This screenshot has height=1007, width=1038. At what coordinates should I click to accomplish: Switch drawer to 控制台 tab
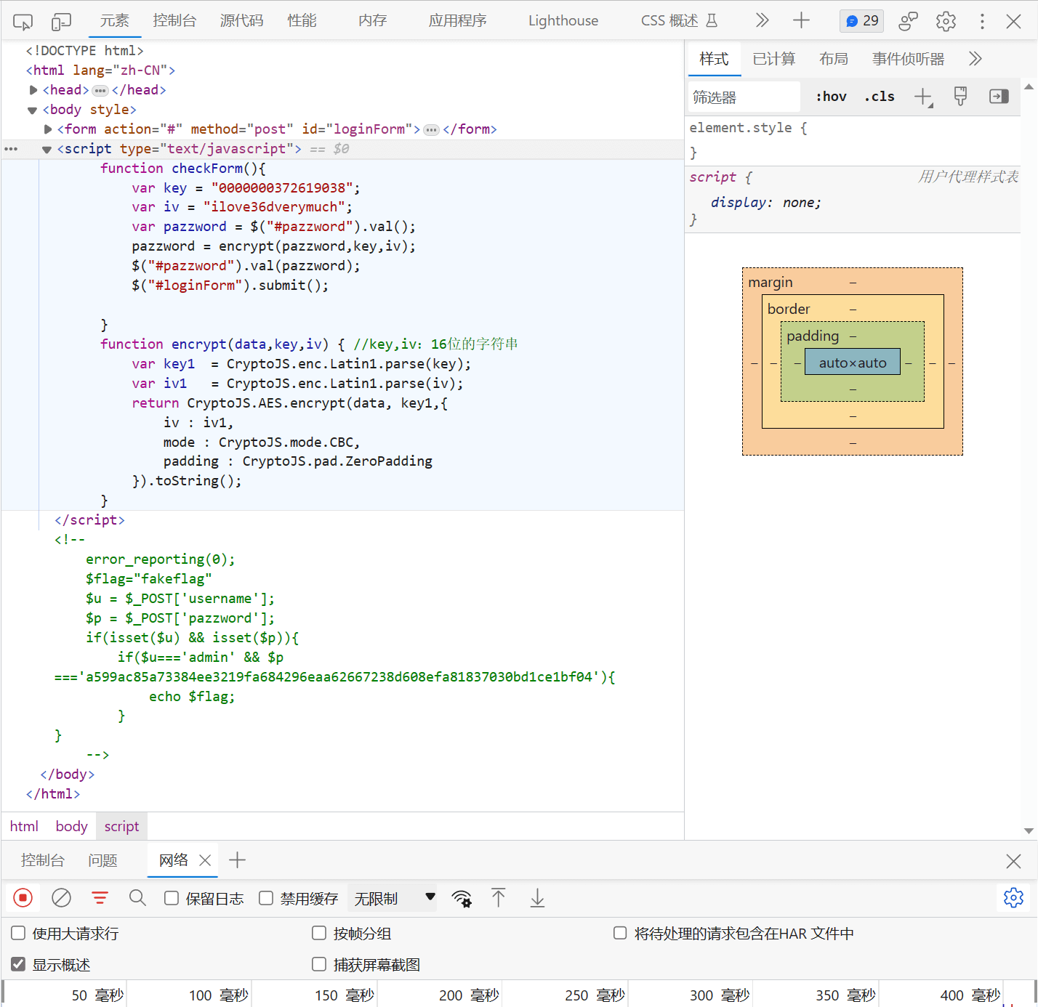43,860
